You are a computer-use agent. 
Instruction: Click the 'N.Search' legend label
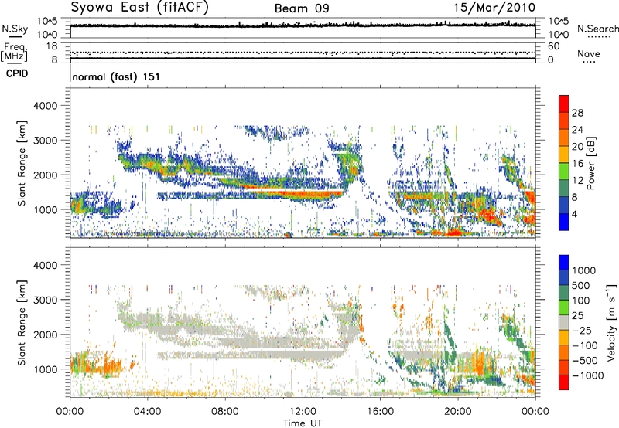[x=597, y=29]
